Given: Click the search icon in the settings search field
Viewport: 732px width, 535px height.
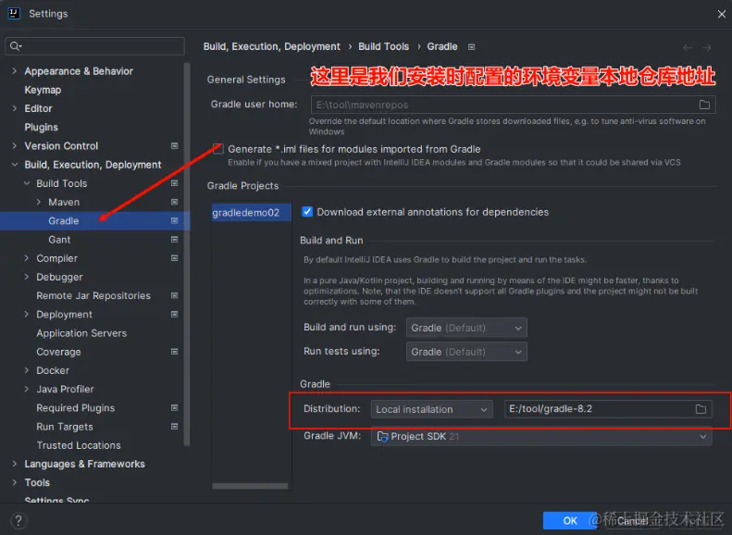Looking at the screenshot, I should [15, 46].
